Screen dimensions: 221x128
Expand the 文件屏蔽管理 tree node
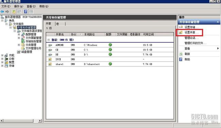click(x=19, y=38)
